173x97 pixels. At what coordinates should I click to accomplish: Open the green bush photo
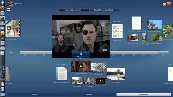pos(156,38)
